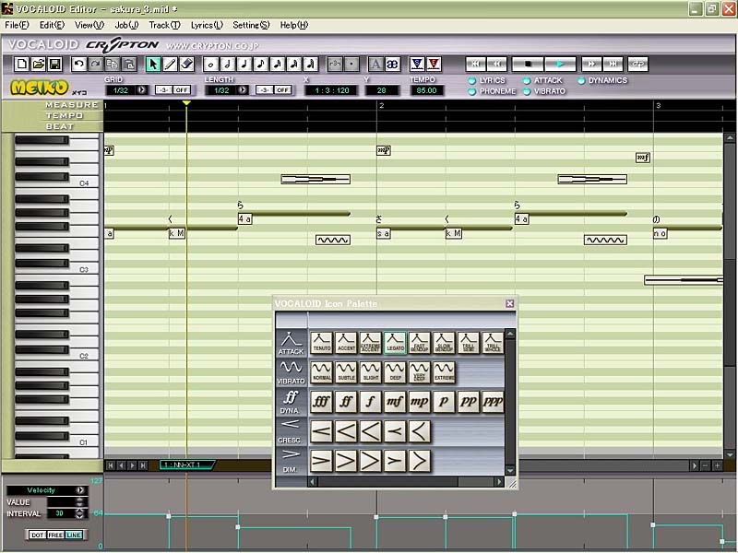Viewport: 738px width, 553px height.
Task: Toggle the Attack display indicator
Action: tap(527, 81)
